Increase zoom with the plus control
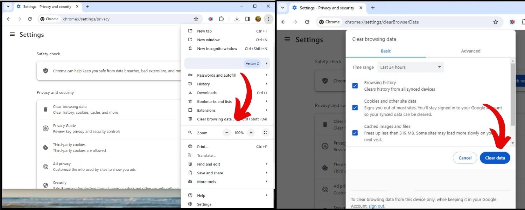 251,132
